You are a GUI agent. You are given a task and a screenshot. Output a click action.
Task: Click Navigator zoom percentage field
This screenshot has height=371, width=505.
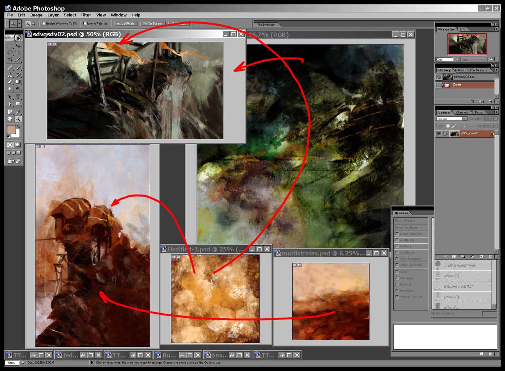click(x=444, y=59)
